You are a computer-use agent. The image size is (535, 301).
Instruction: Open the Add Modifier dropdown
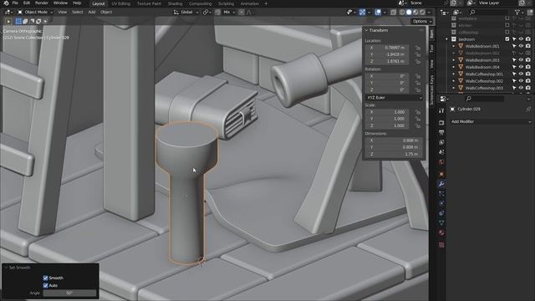point(491,121)
